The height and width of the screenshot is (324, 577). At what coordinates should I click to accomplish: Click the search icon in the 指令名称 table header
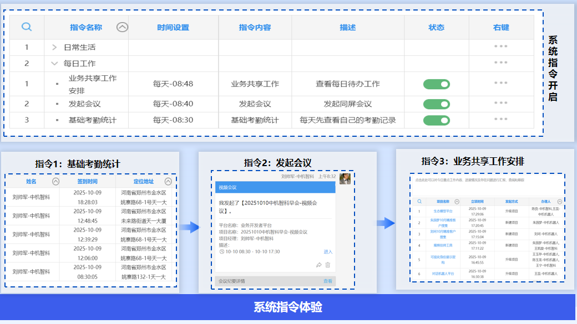27,27
